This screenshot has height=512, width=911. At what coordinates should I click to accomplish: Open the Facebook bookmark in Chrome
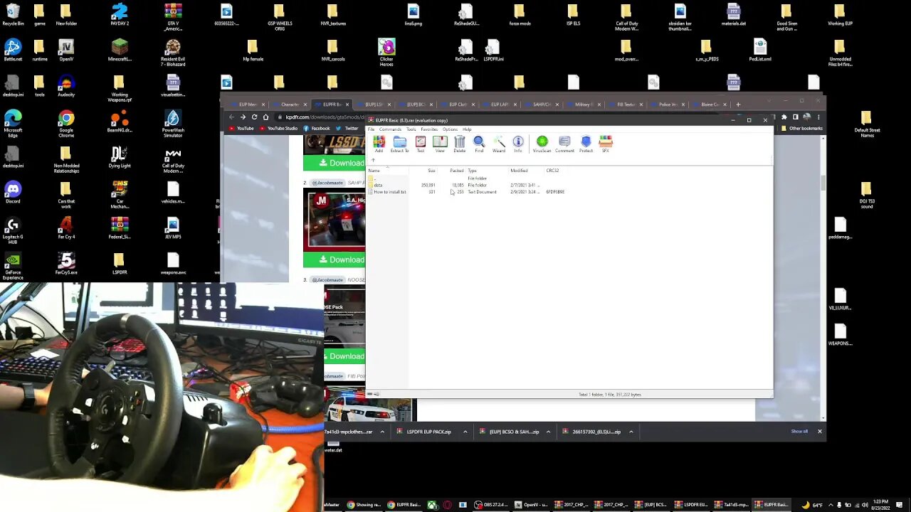pos(317,129)
